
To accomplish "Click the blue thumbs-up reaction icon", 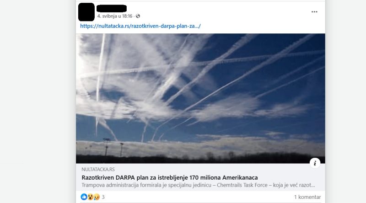I will (x=84, y=197).
